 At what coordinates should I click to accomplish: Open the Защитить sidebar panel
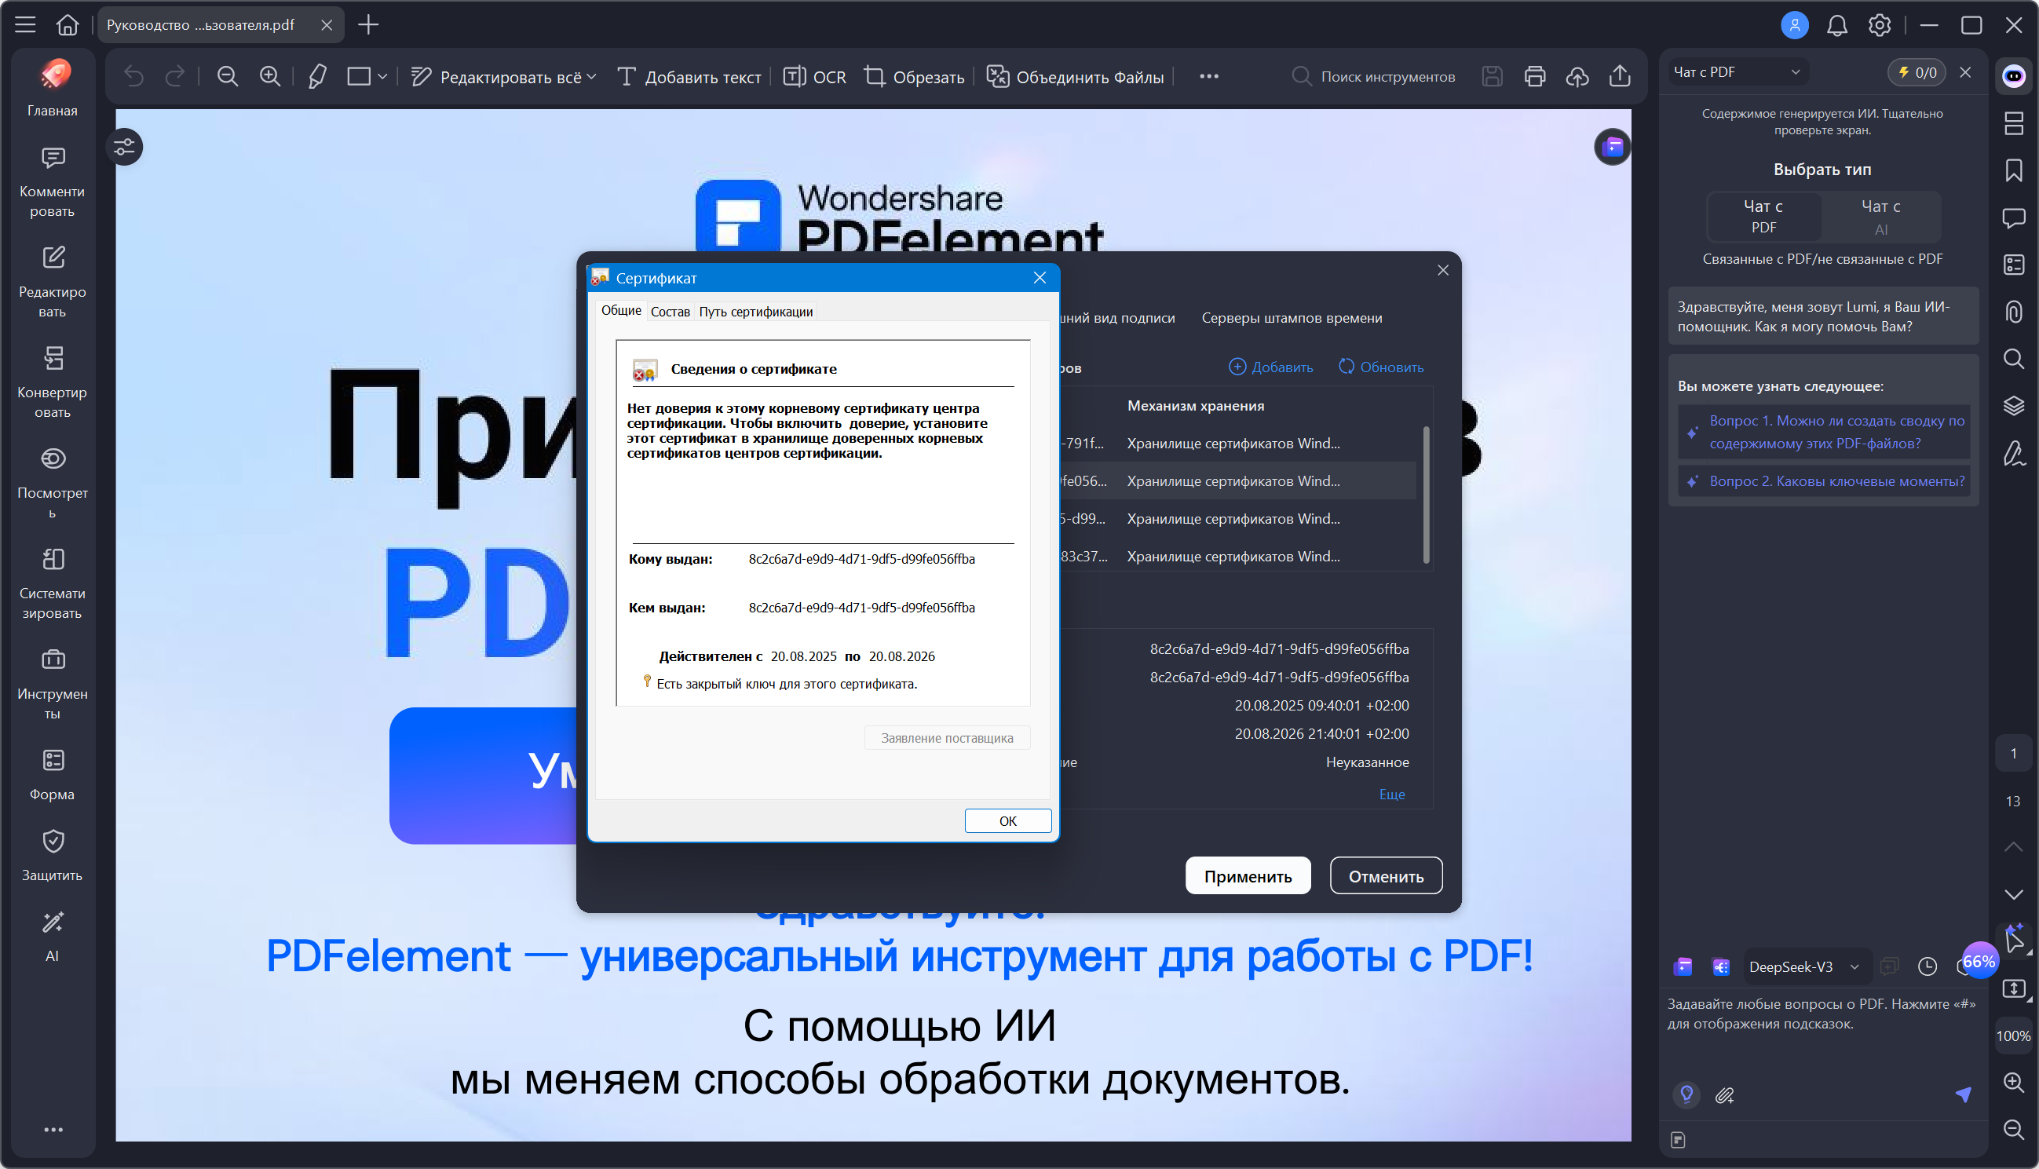52,854
